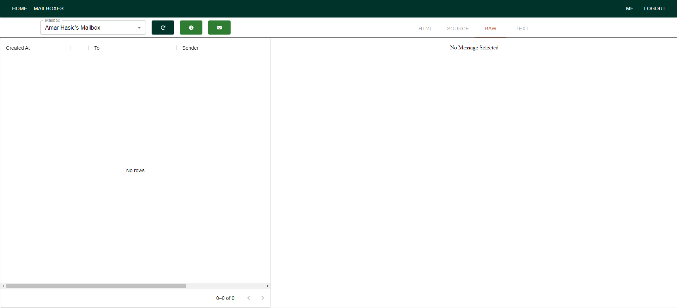Open the Mailbox dropdown selector
The height and width of the screenshot is (308, 677).
(93, 28)
